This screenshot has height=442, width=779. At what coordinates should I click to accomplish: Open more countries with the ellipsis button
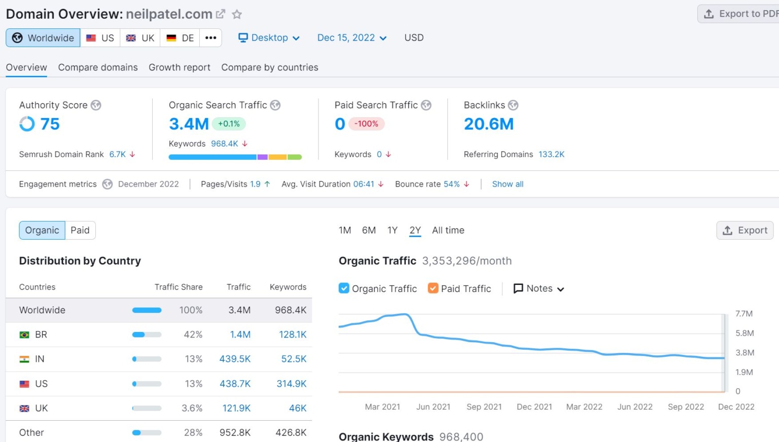(x=210, y=38)
